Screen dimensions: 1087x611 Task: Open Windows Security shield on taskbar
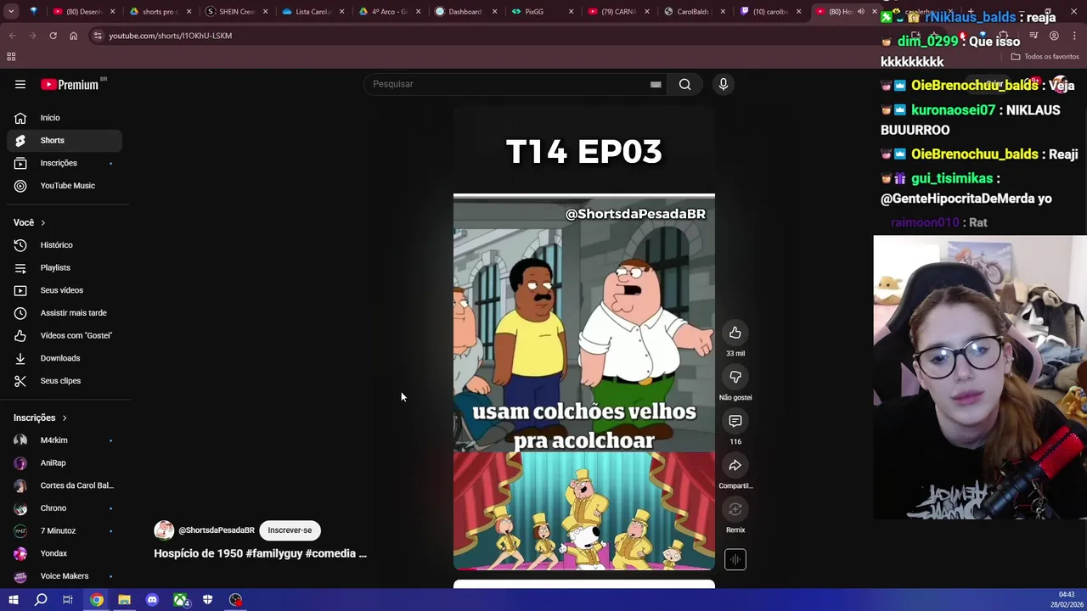(207, 600)
